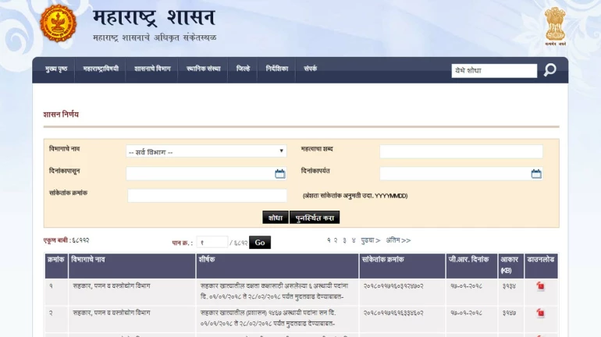The image size is (601, 337).
Task: Focus the येथे शोधा site search box
Action: pos(494,71)
